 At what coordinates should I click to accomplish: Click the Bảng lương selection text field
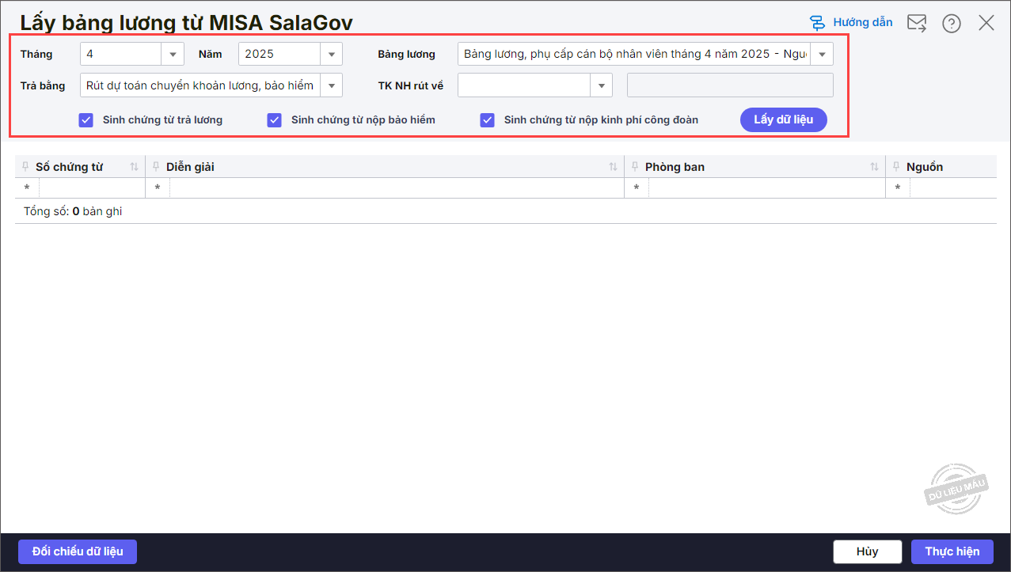(634, 54)
